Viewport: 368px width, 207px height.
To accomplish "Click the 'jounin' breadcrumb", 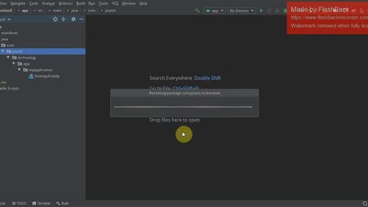I will (x=110, y=10).
